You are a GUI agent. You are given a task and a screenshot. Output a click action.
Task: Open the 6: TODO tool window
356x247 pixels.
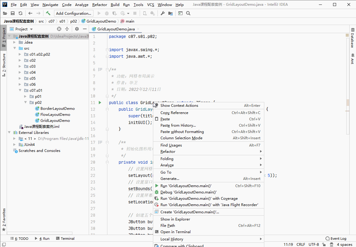19,238
